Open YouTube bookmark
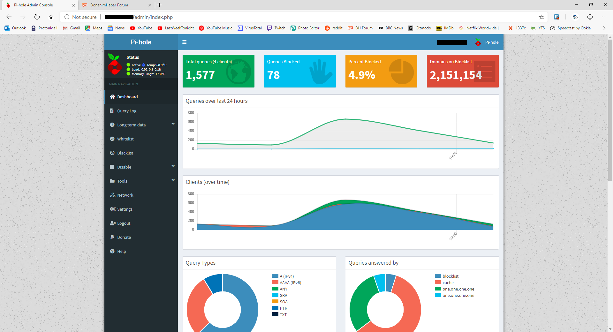This screenshot has width=613, height=332. (141, 28)
